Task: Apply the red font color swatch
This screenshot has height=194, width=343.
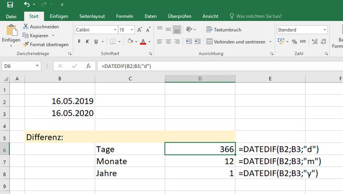Action: click(143, 42)
